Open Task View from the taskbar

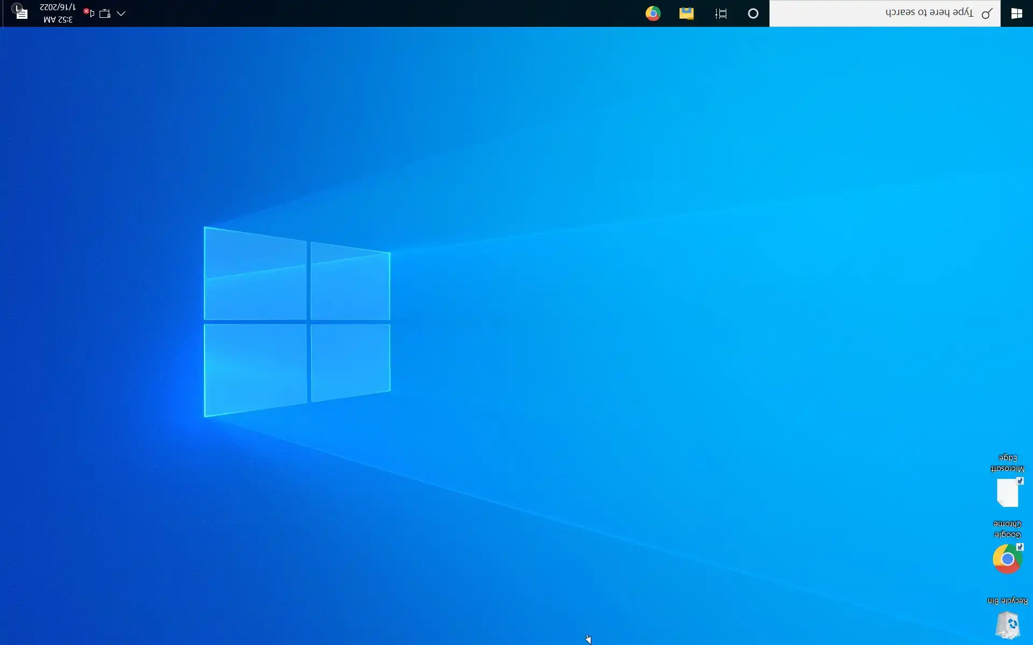coord(721,13)
